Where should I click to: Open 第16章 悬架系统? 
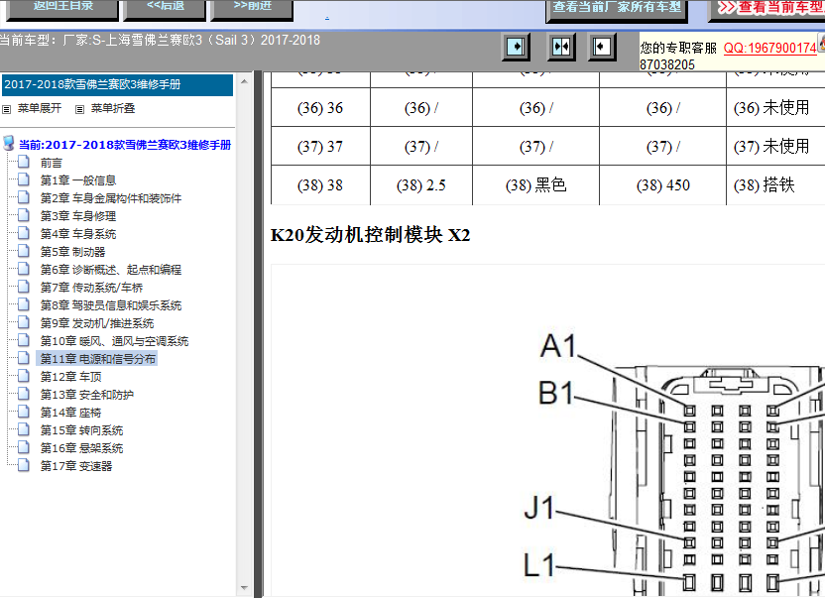81,448
